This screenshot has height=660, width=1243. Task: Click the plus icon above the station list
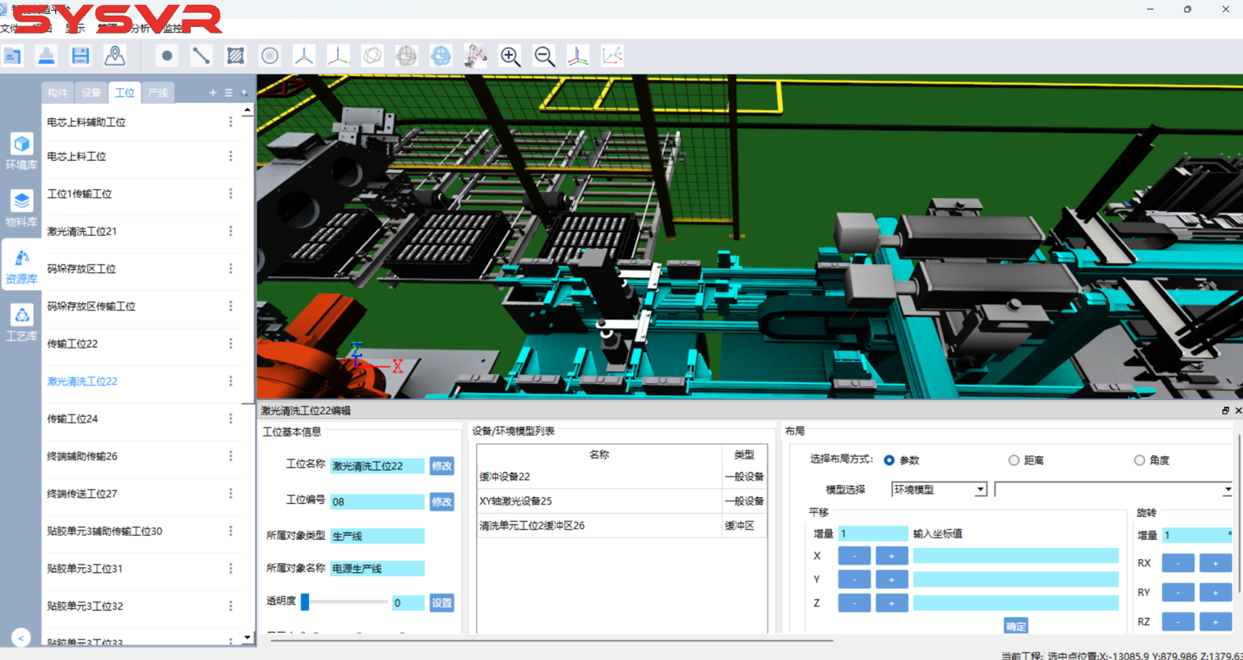pyautogui.click(x=213, y=93)
